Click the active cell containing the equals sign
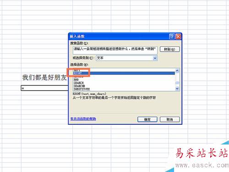The width and height of the screenshot is (229, 172). (44, 88)
